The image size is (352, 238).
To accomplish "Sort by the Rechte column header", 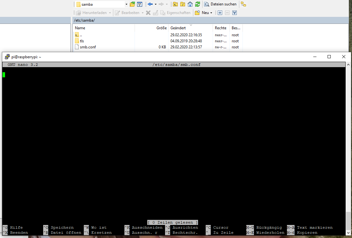I will pos(221,28).
